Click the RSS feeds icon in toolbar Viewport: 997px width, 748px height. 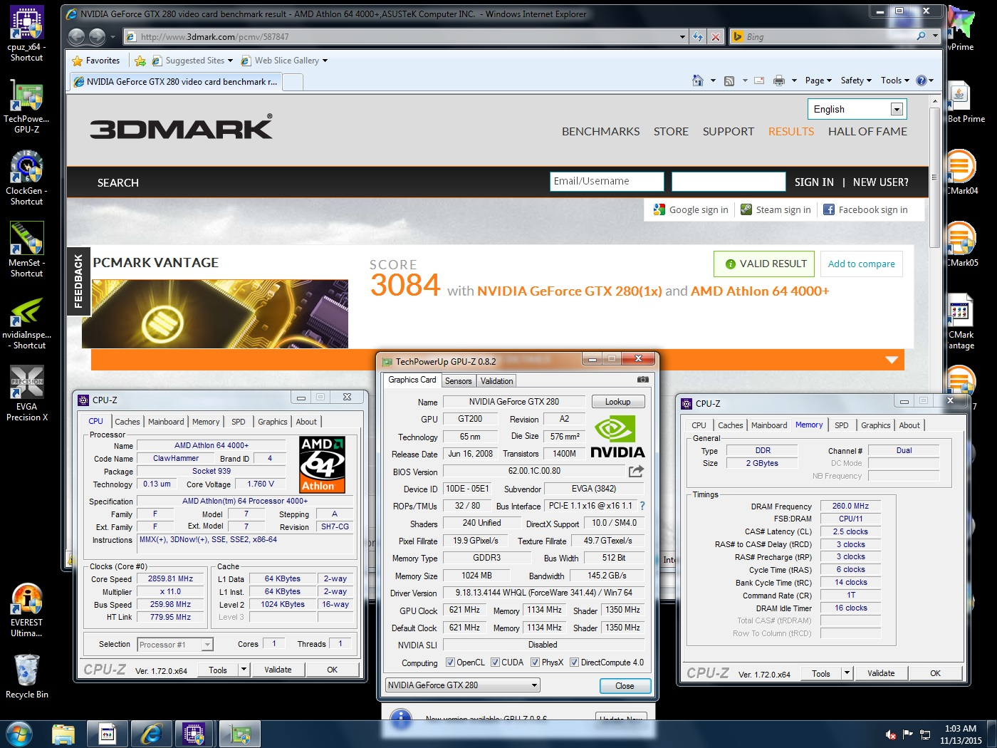729,80
